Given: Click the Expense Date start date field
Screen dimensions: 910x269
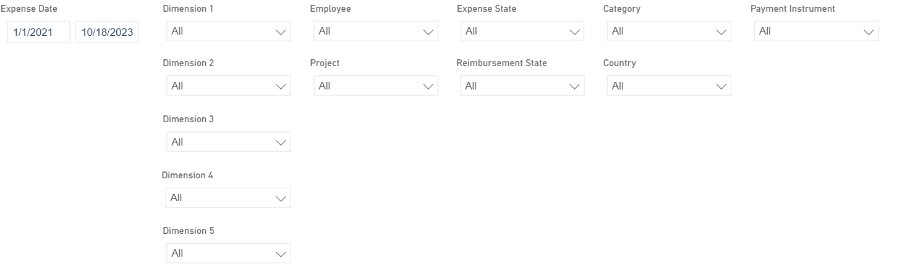Looking at the screenshot, I should pyautogui.click(x=38, y=32).
